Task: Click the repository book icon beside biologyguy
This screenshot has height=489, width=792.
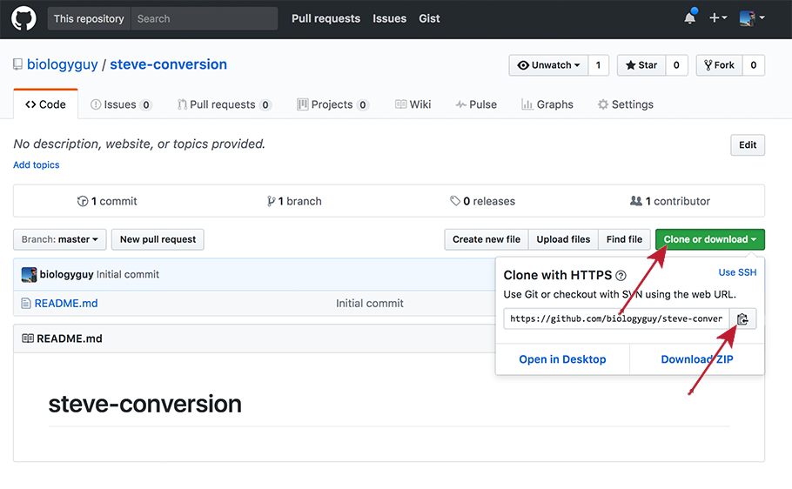Action: [17, 64]
